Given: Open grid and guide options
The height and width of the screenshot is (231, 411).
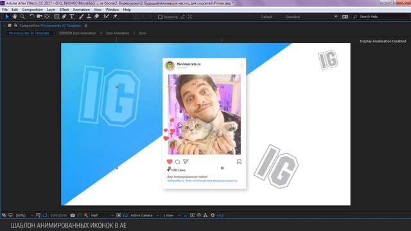Looking at the screenshot, I should coord(38,216).
